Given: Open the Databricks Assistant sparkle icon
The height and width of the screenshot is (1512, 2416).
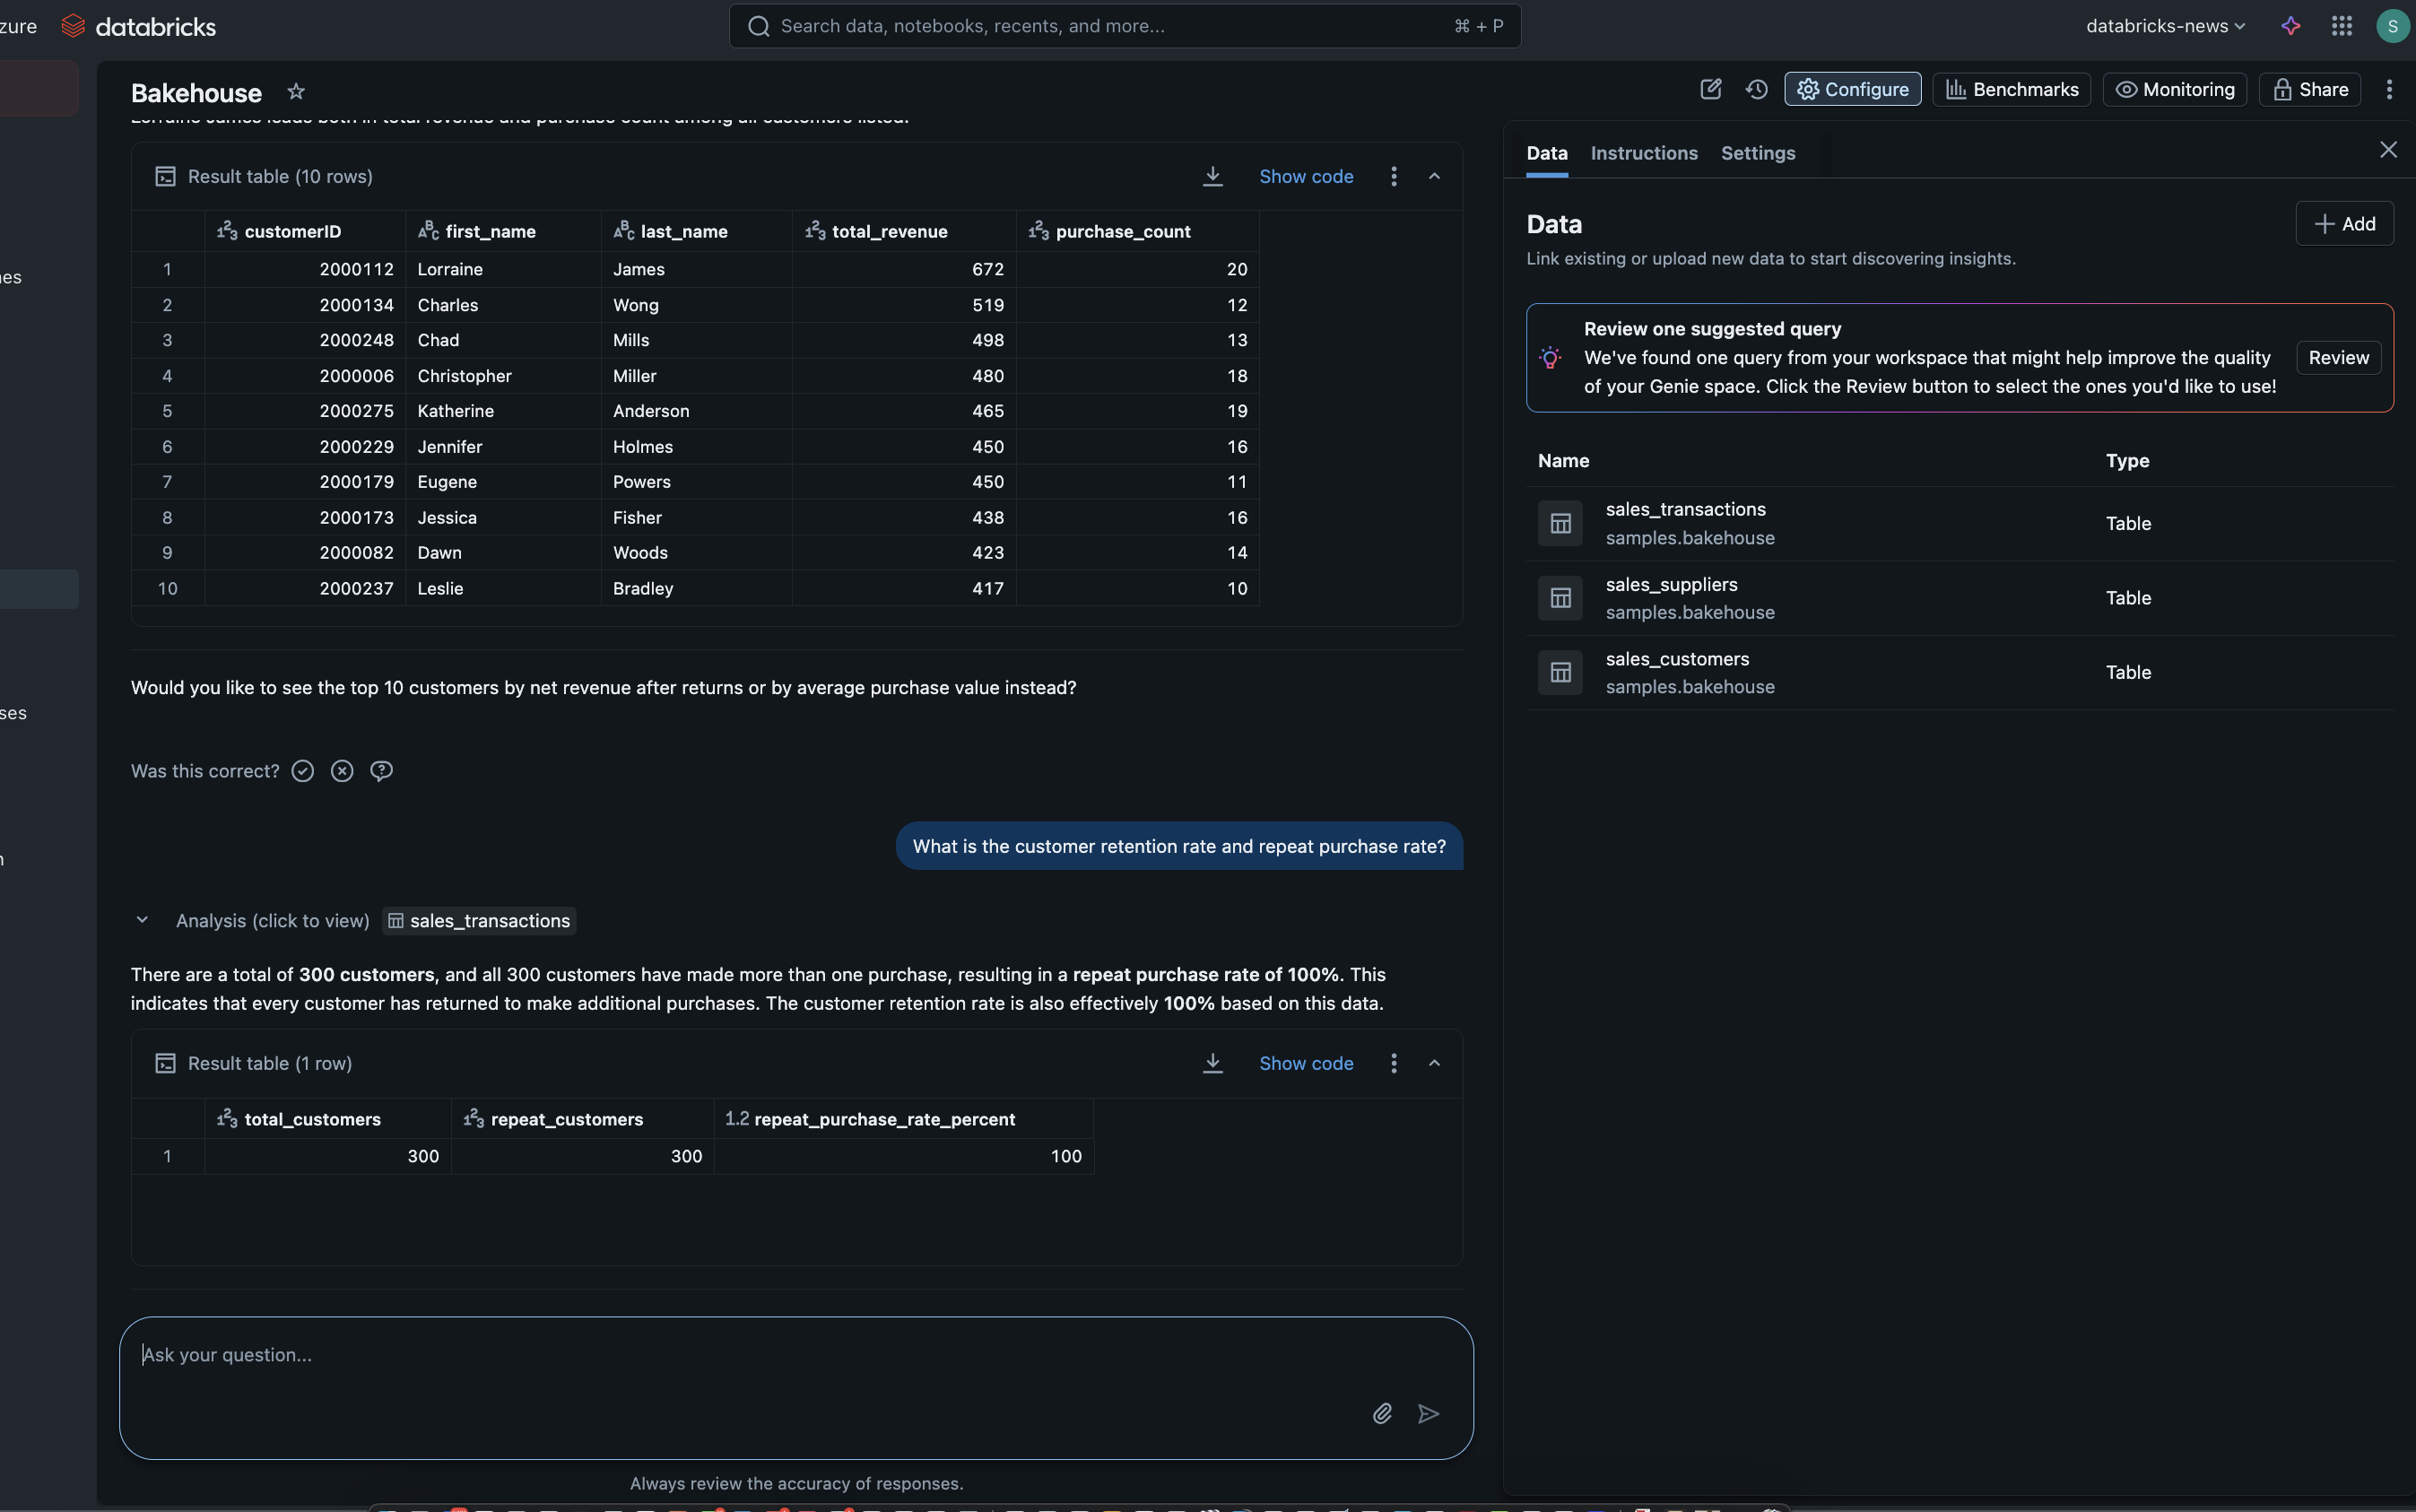Looking at the screenshot, I should [2291, 26].
